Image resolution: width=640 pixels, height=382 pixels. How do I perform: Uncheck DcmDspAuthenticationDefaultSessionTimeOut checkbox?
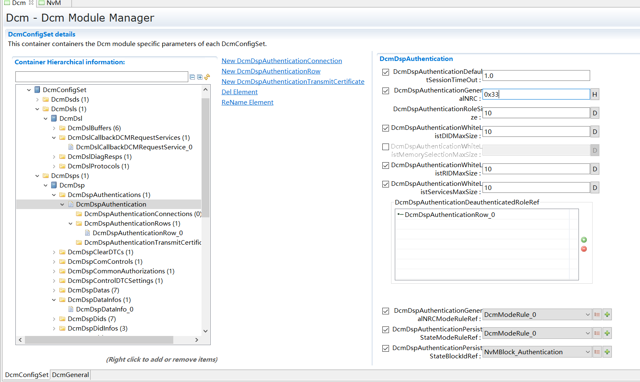pyautogui.click(x=385, y=72)
